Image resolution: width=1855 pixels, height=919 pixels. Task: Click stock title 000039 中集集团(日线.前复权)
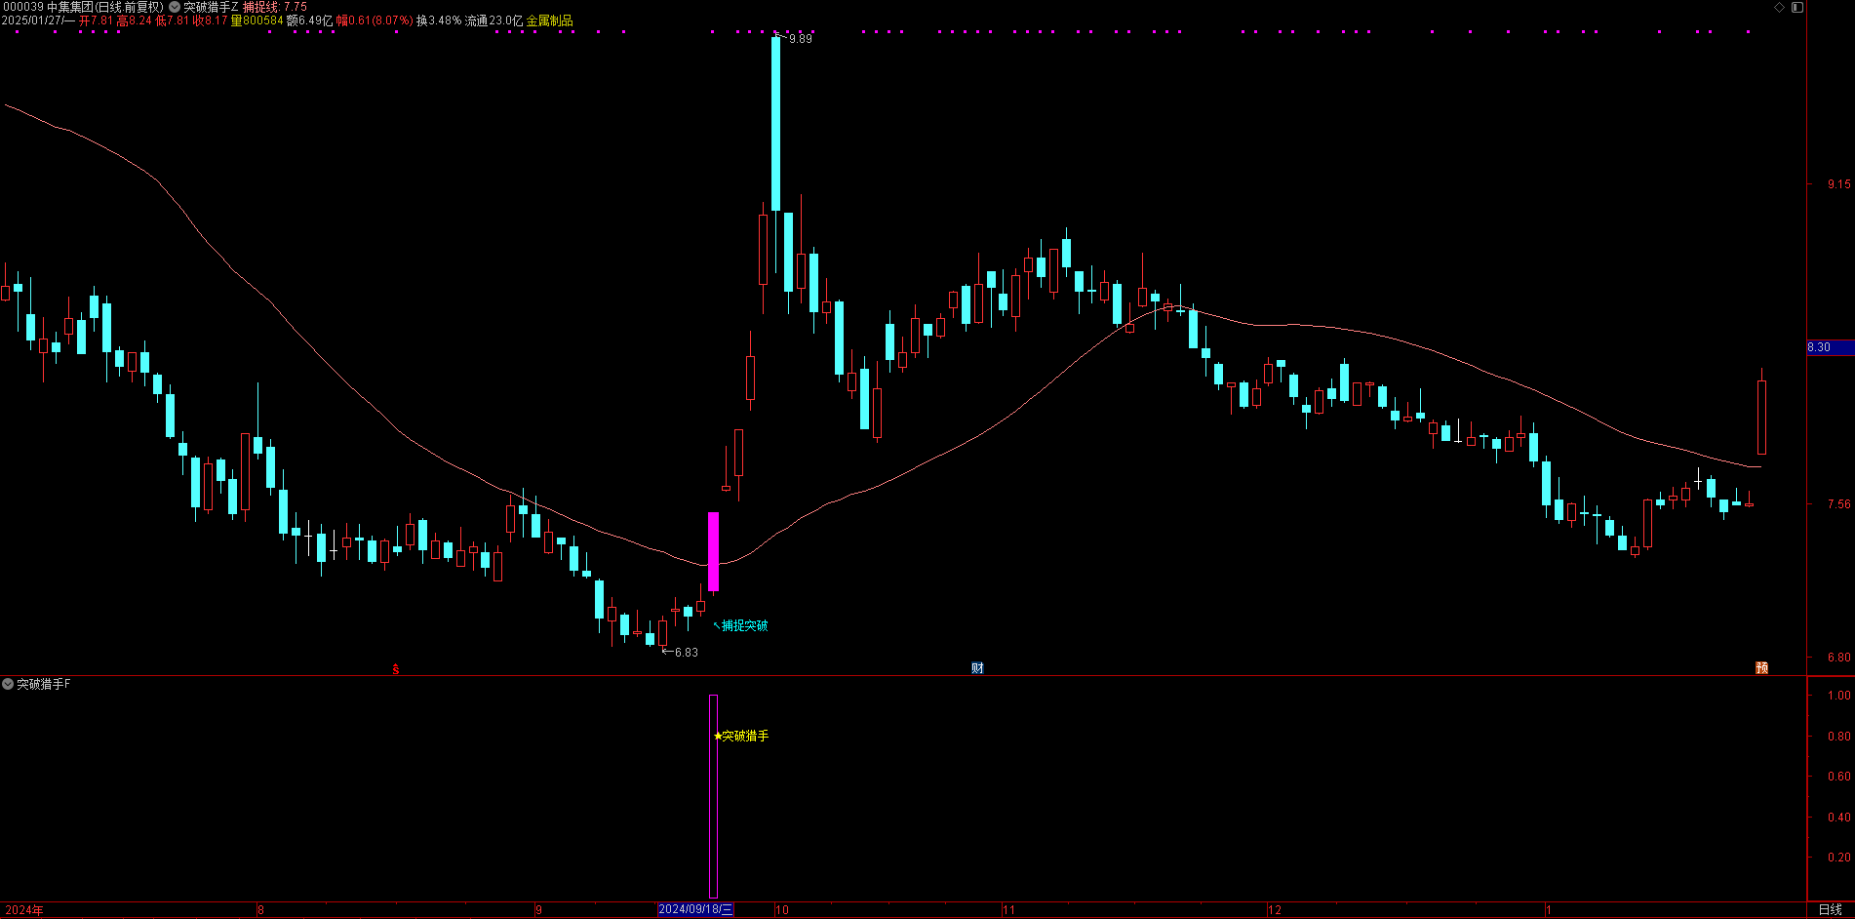click(83, 7)
